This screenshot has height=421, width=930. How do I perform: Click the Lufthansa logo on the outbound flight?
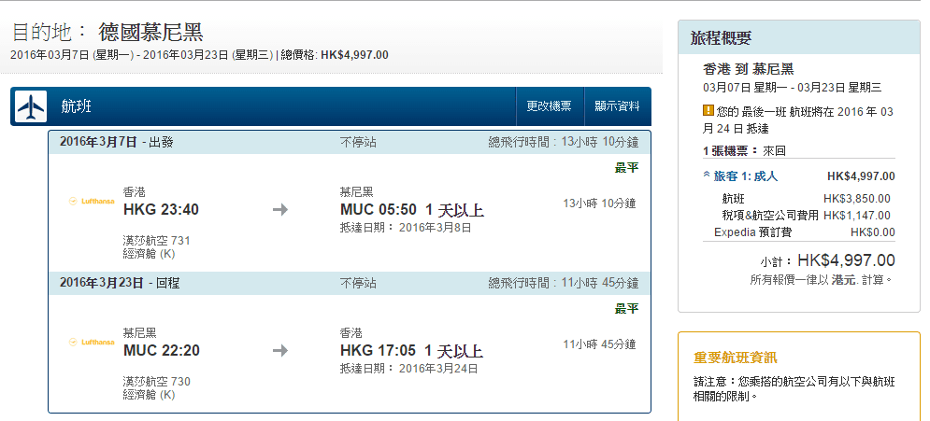tap(91, 201)
